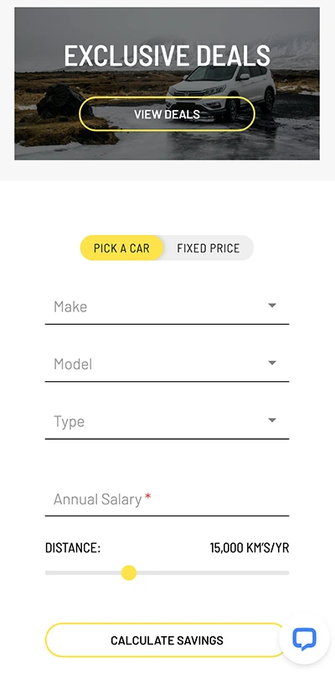Viewport: 335px width, 674px height.
Task: Expand the Model dropdown field
Action: (x=167, y=364)
